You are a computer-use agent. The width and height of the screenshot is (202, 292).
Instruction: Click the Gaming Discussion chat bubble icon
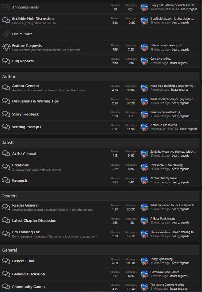point(6,274)
